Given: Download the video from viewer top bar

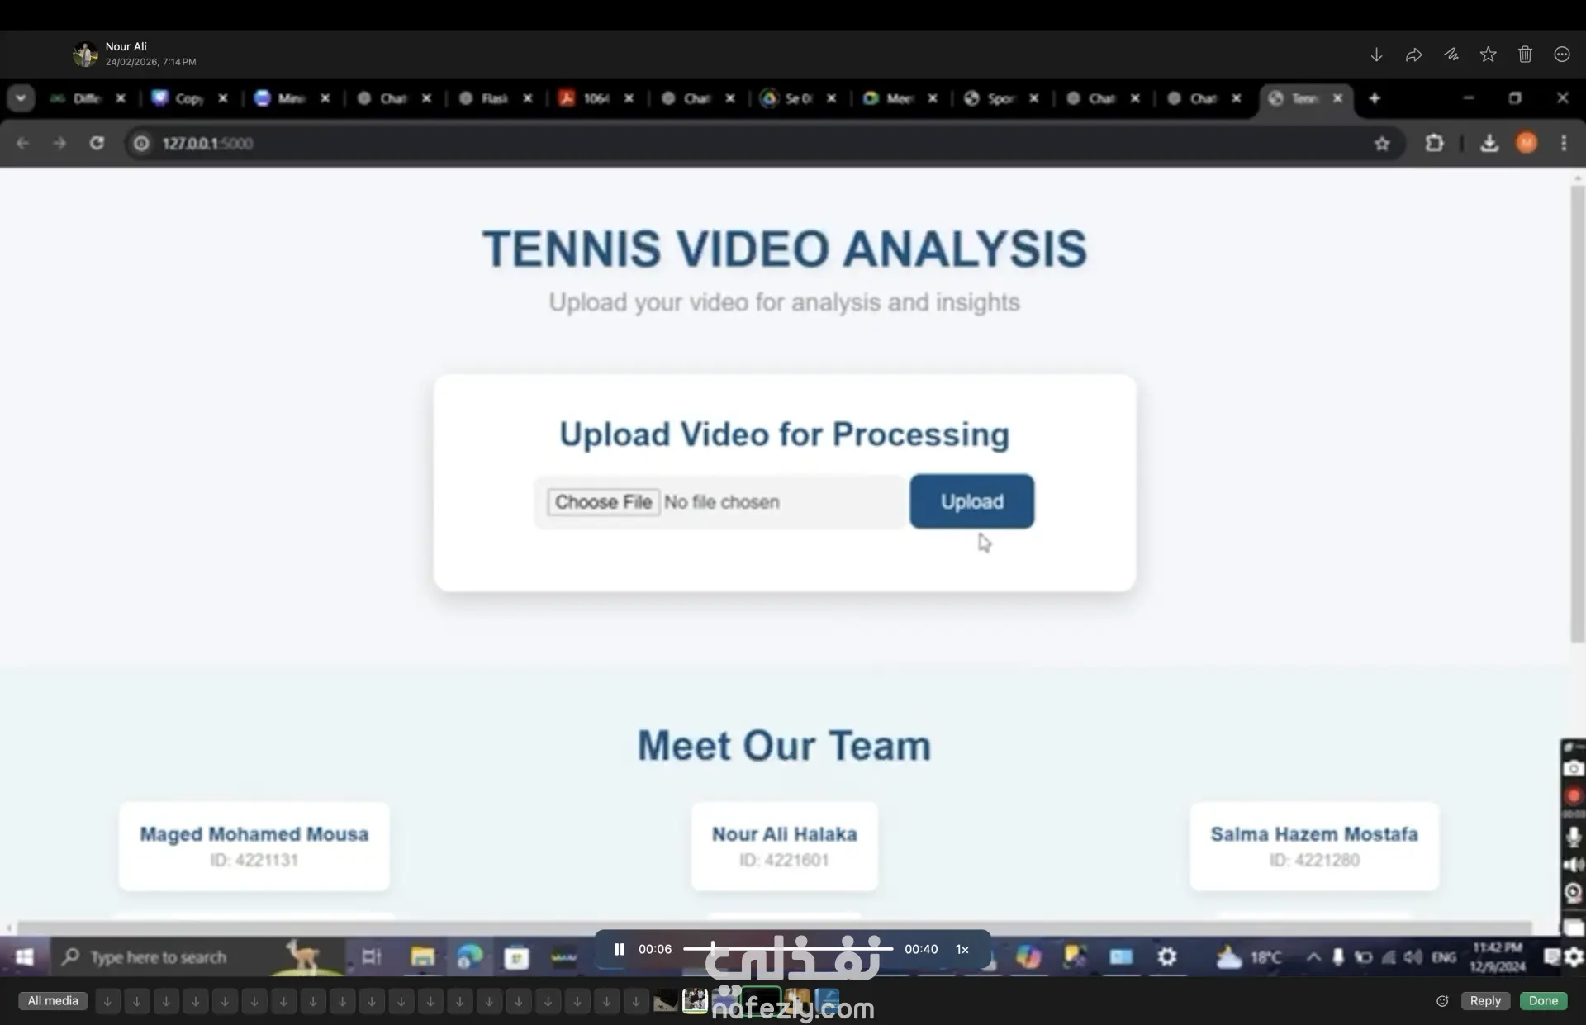Looking at the screenshot, I should pos(1376,55).
